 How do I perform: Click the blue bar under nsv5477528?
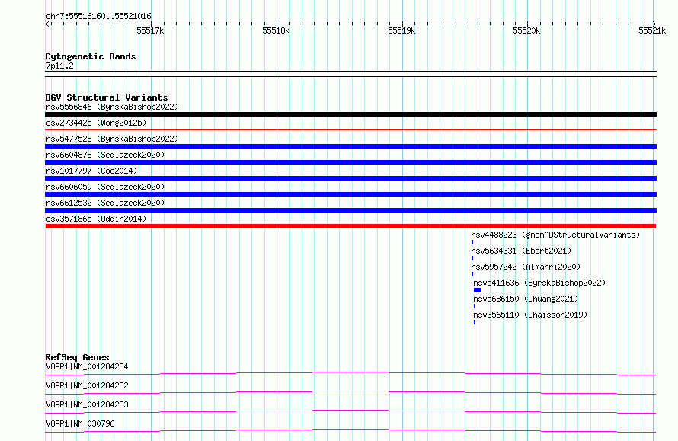350,146
